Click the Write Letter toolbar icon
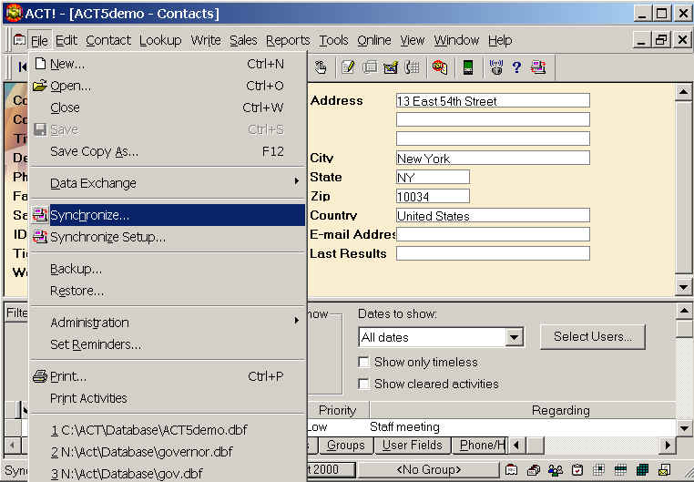 tap(348, 67)
